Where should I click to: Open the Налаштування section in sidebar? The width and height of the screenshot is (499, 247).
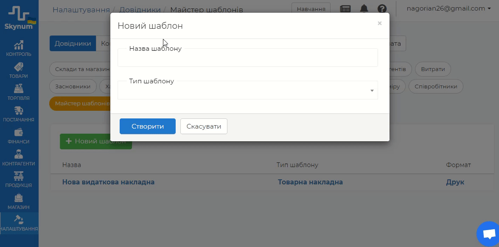click(19, 223)
